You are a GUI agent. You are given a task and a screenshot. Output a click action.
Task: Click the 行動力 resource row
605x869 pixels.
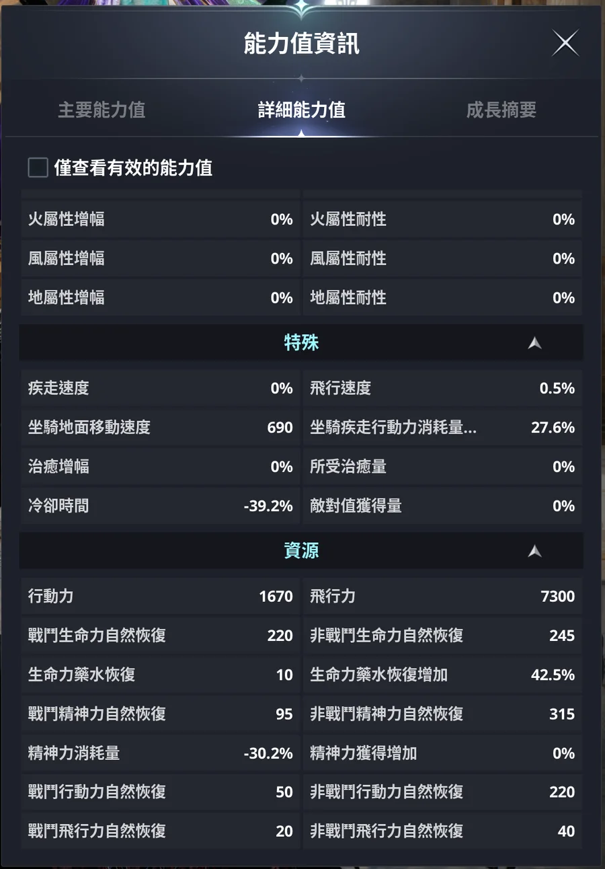click(x=160, y=597)
